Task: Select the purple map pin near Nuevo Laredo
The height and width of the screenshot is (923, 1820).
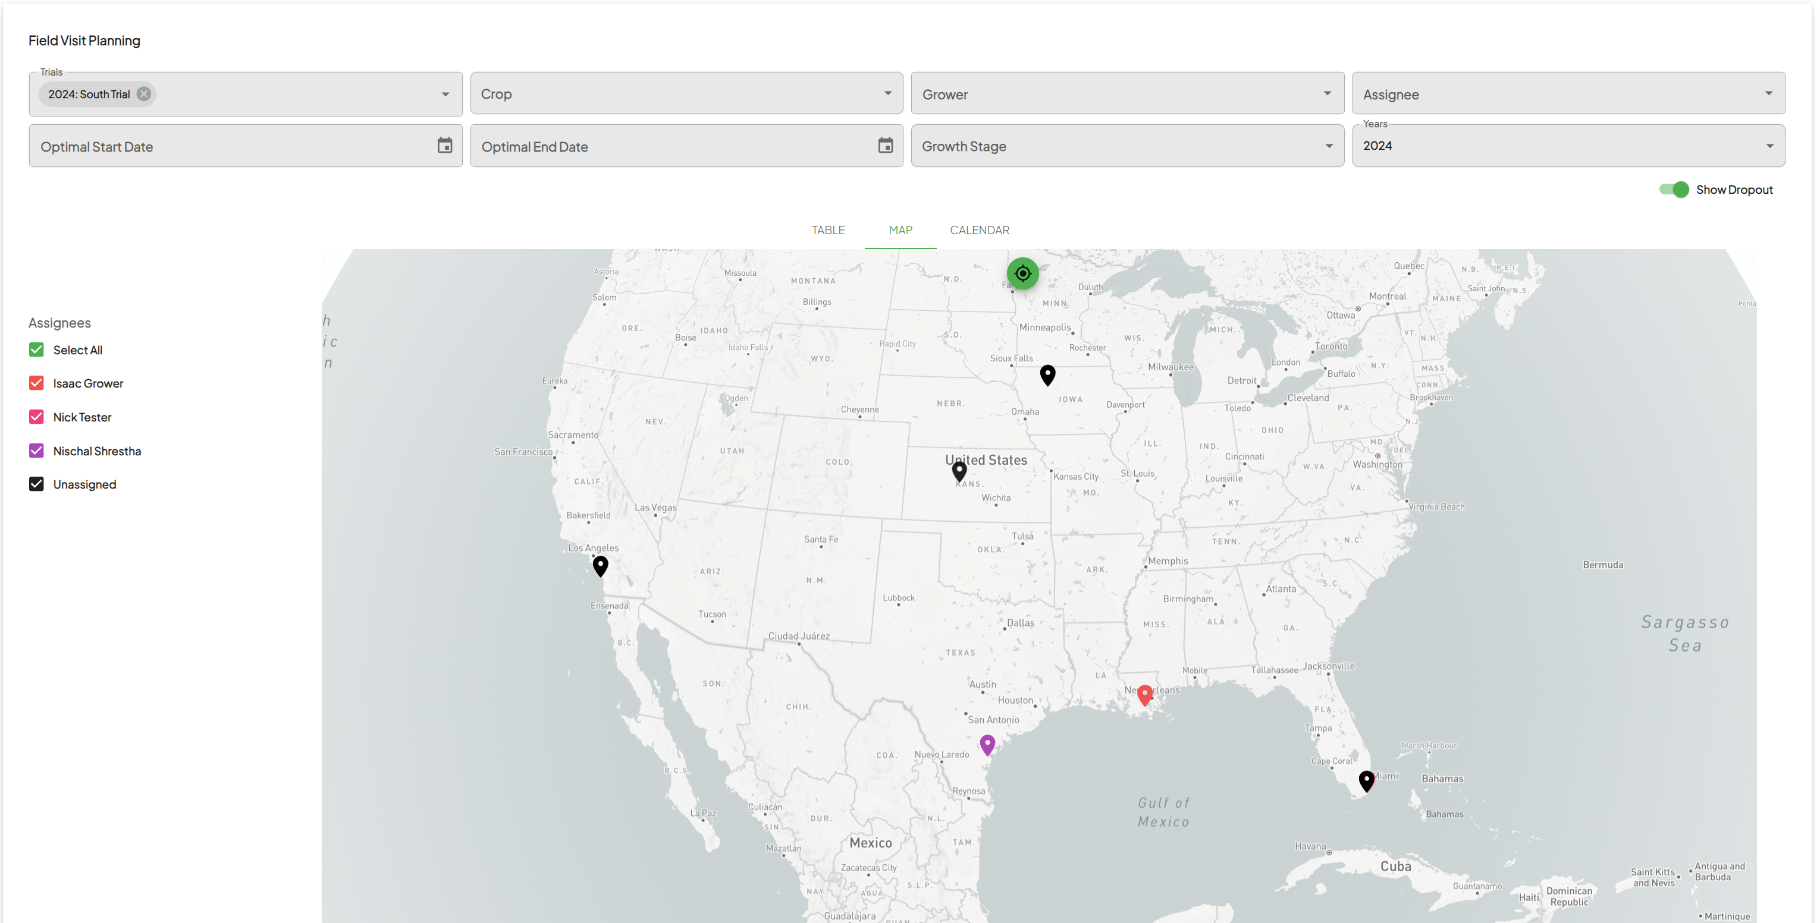Action: (987, 745)
